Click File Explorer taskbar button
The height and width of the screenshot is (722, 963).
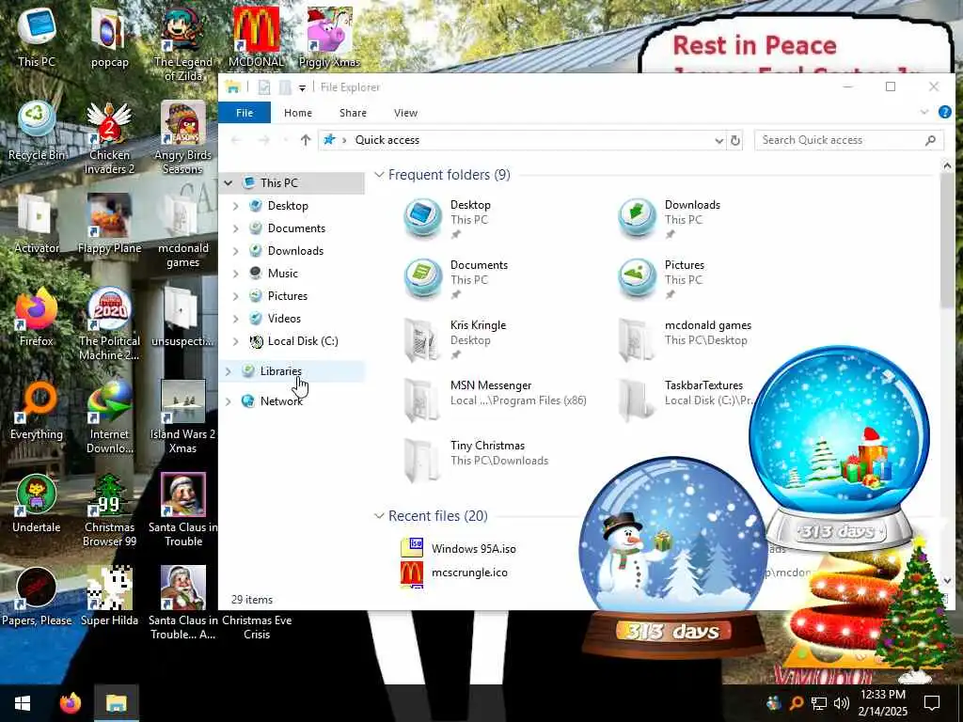[x=116, y=703]
